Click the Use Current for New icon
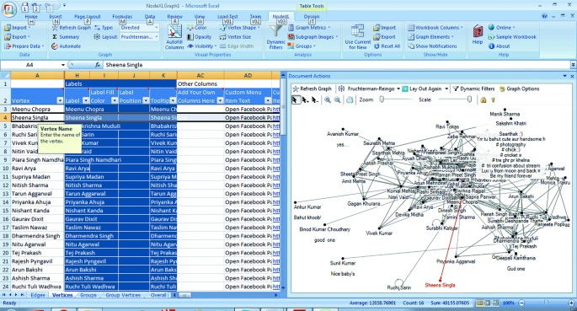Viewport: 577px width, 311px height. [x=357, y=31]
